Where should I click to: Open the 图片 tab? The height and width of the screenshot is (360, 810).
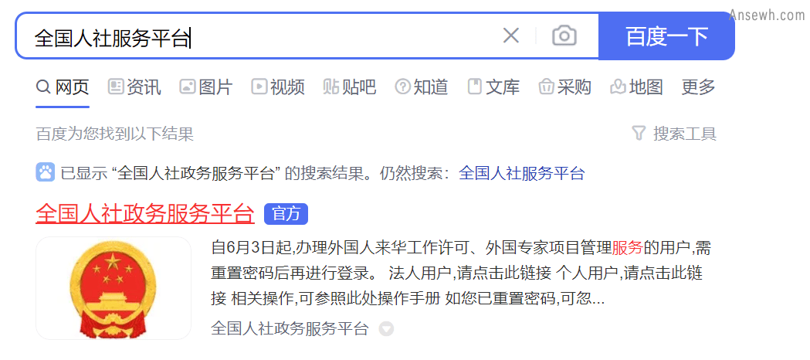coord(206,87)
